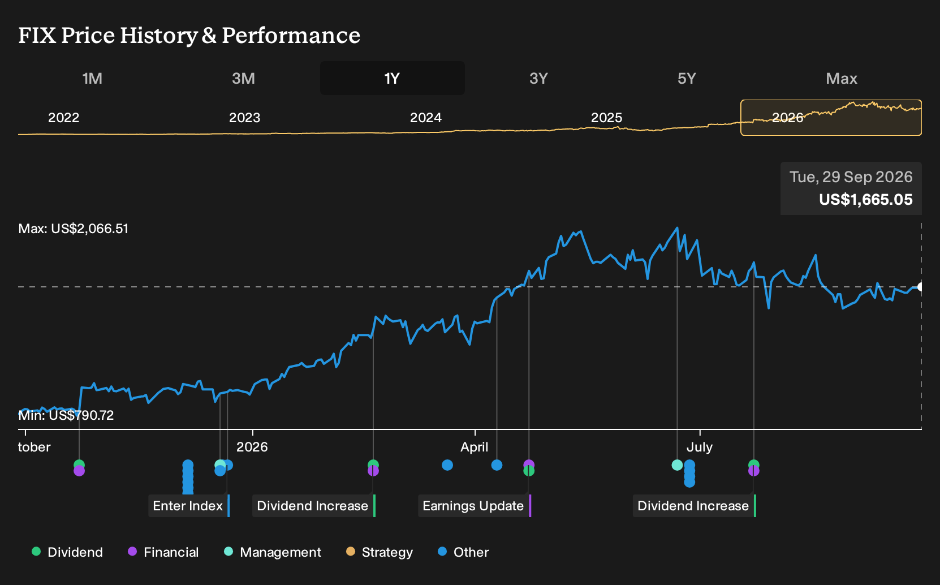The width and height of the screenshot is (940, 585).
Task: Click the US$1,665.05 price value
Action: 865,200
